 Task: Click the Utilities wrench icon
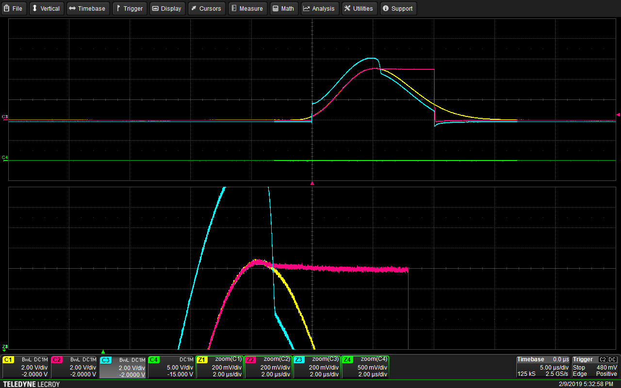click(347, 8)
